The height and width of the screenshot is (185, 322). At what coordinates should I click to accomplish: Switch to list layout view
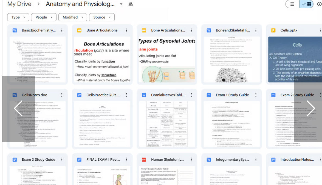(292, 4)
